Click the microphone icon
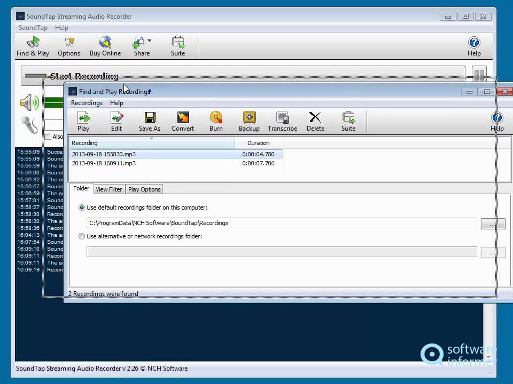The height and width of the screenshot is (384, 513). tap(29, 125)
